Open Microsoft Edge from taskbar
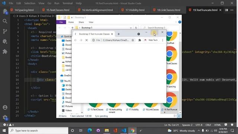The image size is (238, 134). (90, 131)
